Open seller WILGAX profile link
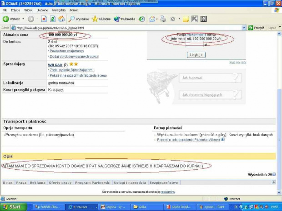Image resolution: width=282 pixels, height=211 pixels. click(x=55, y=65)
